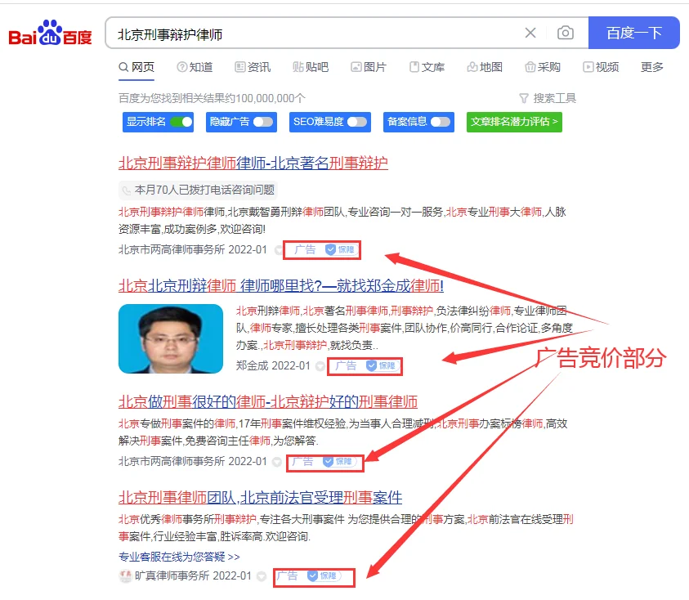Click the phone icon in the first result
The height and width of the screenshot is (600, 689).
[x=127, y=190]
